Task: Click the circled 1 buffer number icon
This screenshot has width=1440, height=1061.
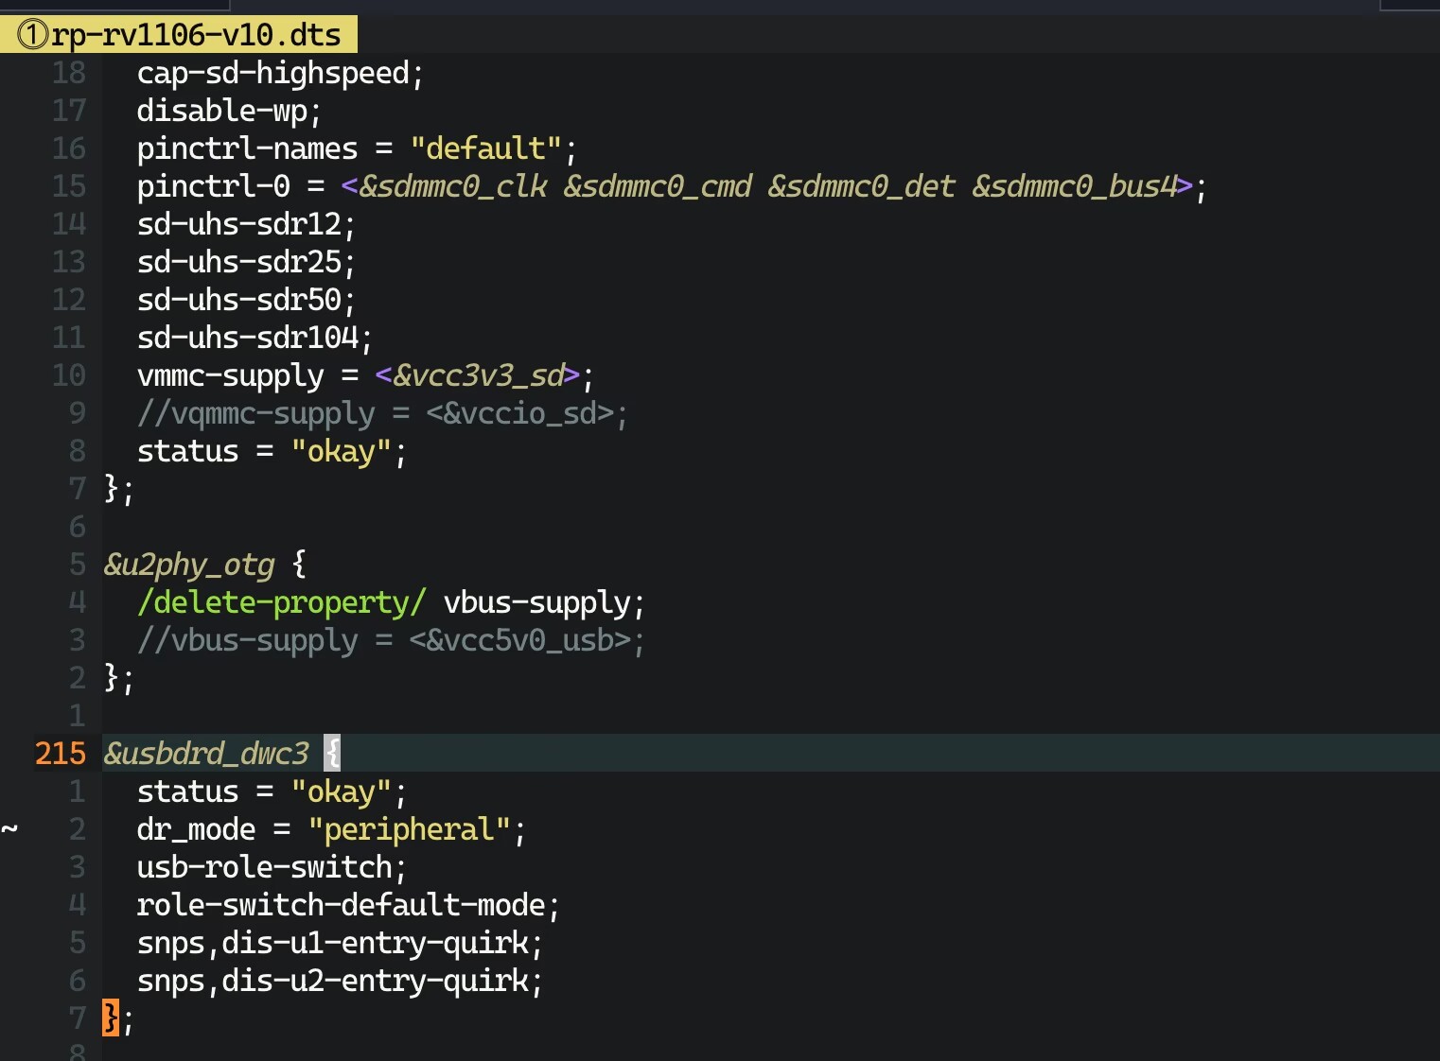Action: click(x=32, y=35)
